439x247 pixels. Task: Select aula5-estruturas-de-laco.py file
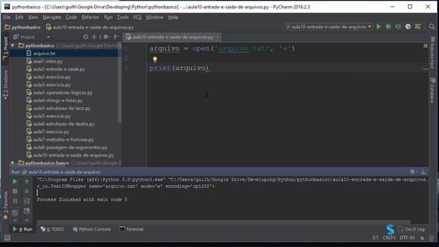[x=62, y=108]
